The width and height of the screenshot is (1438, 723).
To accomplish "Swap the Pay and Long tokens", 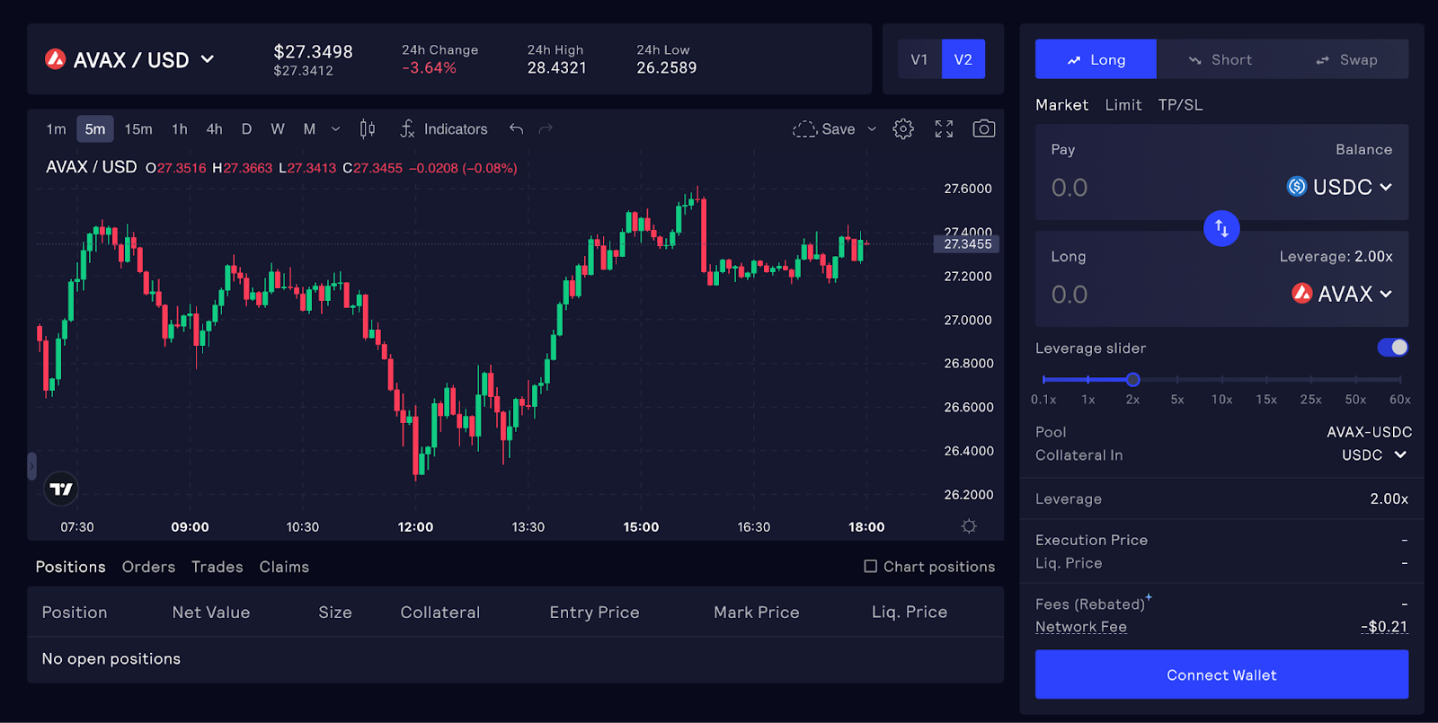I will [x=1221, y=228].
